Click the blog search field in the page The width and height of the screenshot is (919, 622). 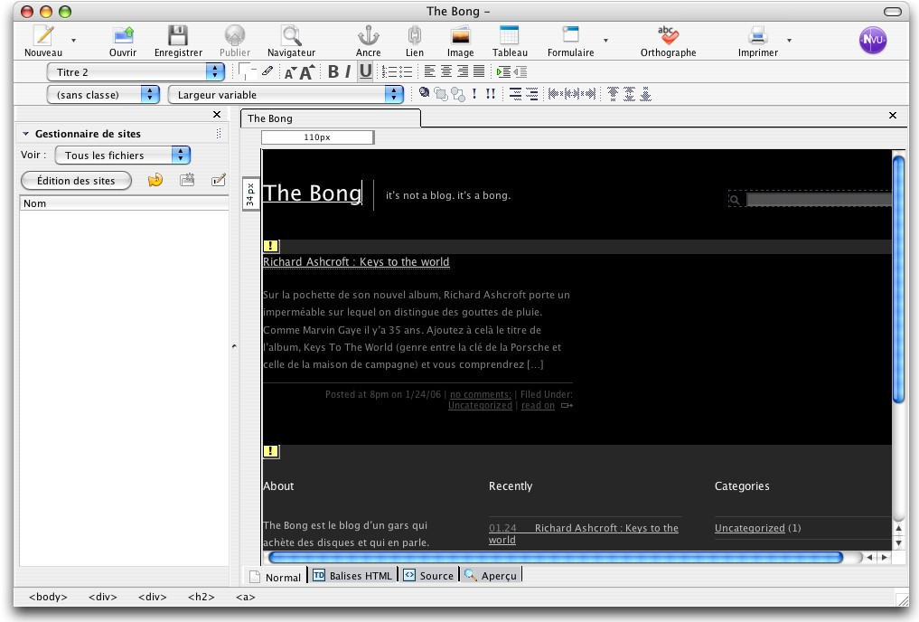click(820, 200)
